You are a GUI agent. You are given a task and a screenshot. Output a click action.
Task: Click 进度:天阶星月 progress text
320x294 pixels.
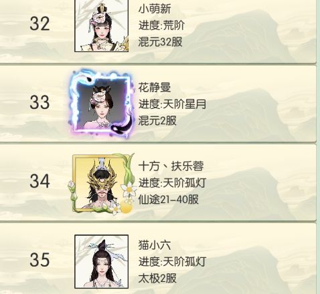172,104
